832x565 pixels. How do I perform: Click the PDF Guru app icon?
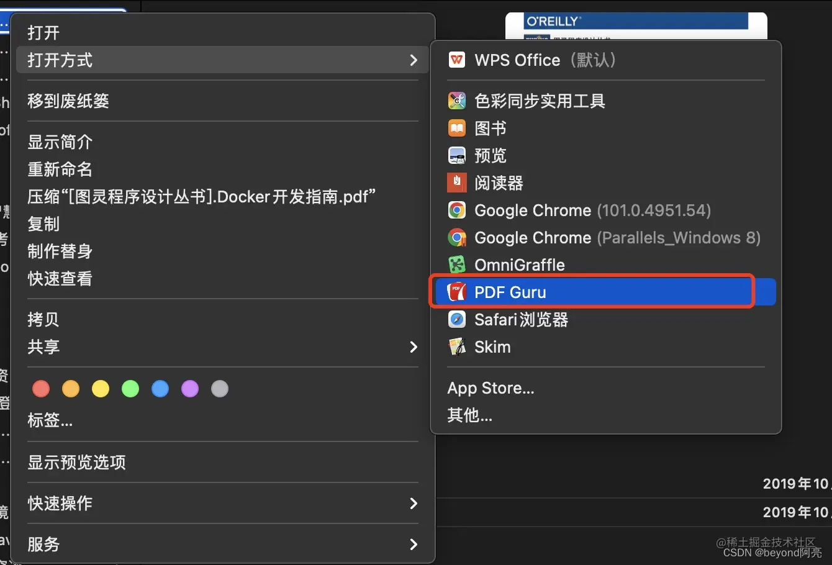click(x=457, y=292)
